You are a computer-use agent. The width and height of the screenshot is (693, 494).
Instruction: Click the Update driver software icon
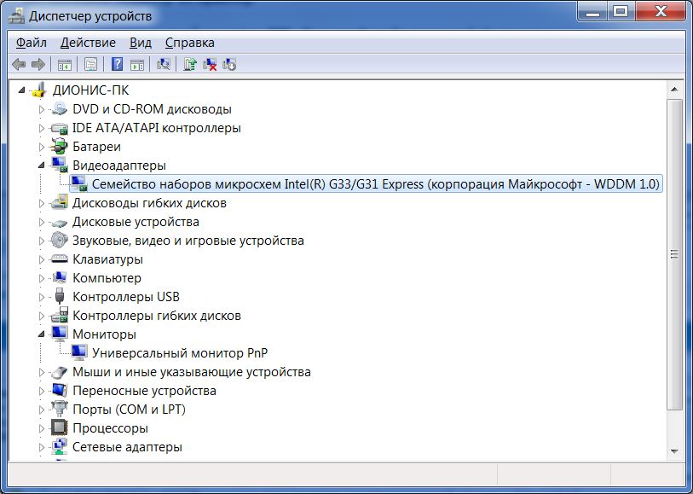(189, 65)
